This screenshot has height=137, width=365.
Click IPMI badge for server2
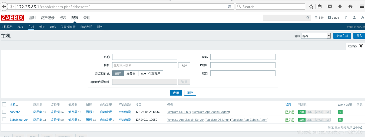(327, 112)
